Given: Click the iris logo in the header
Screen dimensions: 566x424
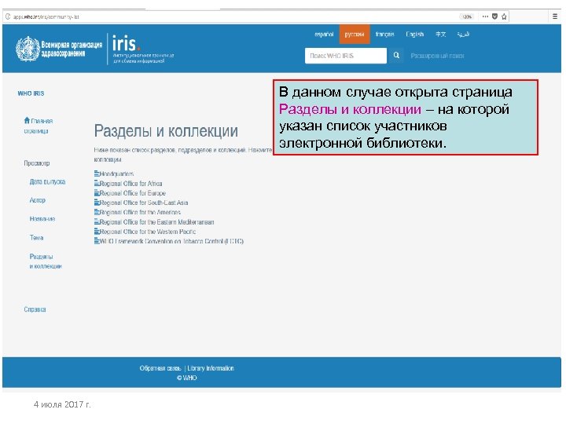Looking at the screenshot, I should [x=126, y=44].
